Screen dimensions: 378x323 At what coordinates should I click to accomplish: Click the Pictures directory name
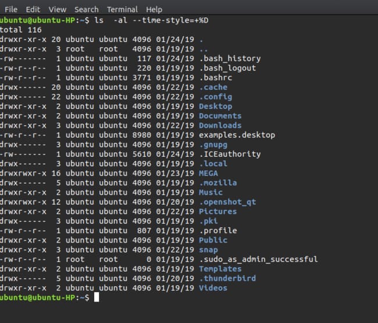(x=217, y=211)
